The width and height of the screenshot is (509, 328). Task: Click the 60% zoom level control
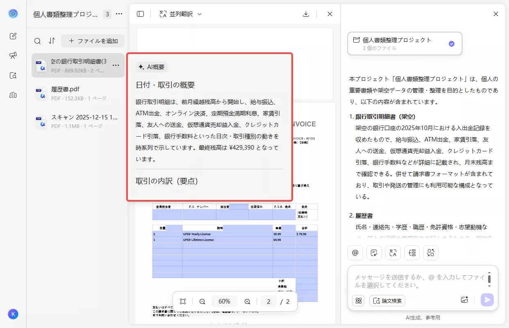[225, 301]
